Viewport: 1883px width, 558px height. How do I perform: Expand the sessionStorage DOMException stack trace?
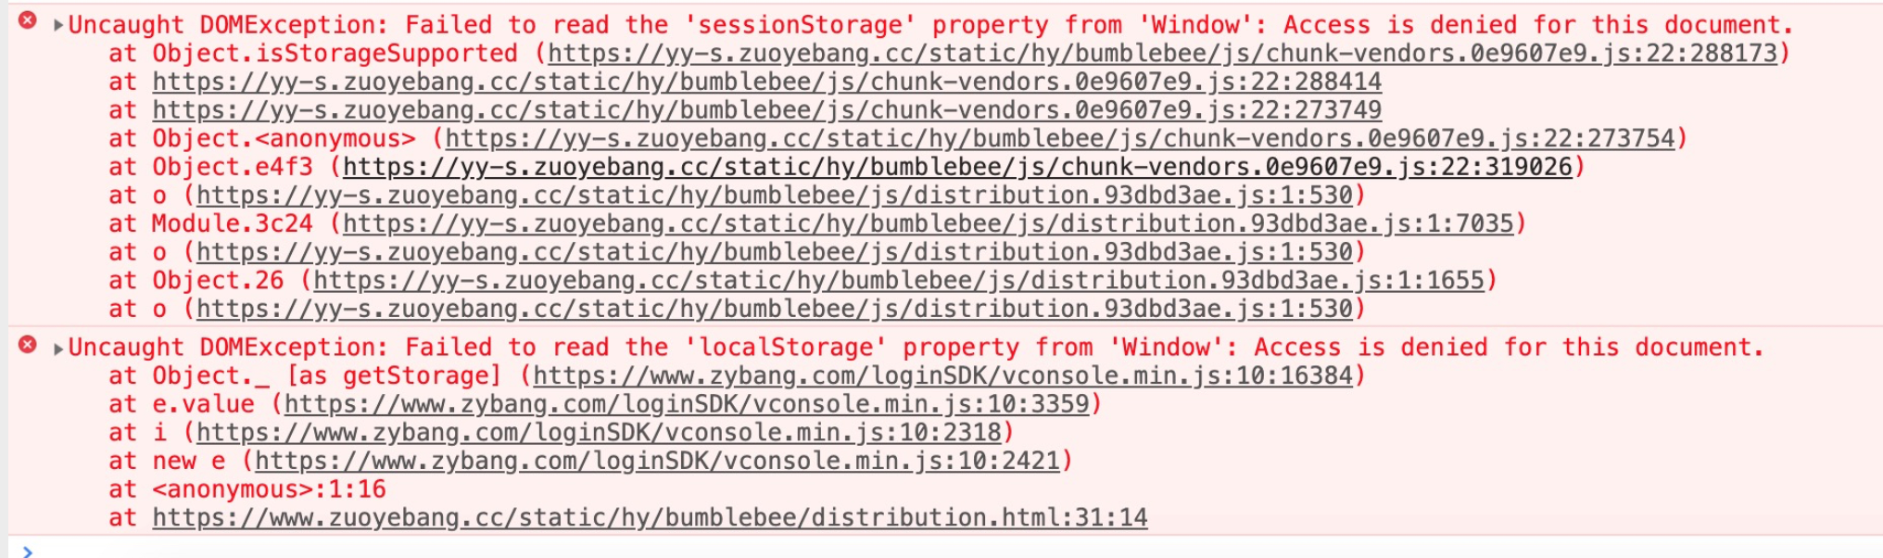[58, 25]
